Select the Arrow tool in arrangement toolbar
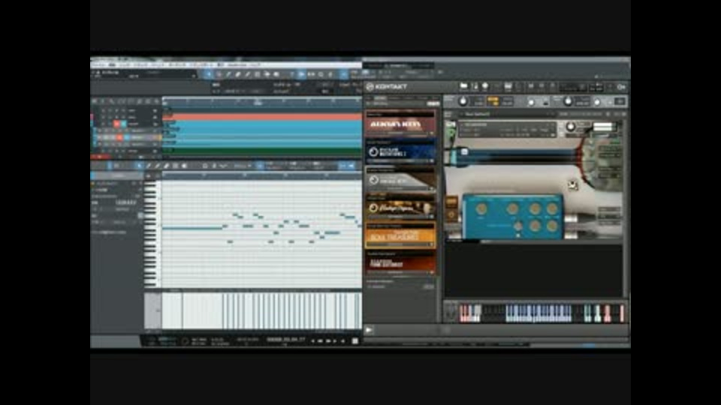Screen dimensions: 721x405 (x=208, y=74)
